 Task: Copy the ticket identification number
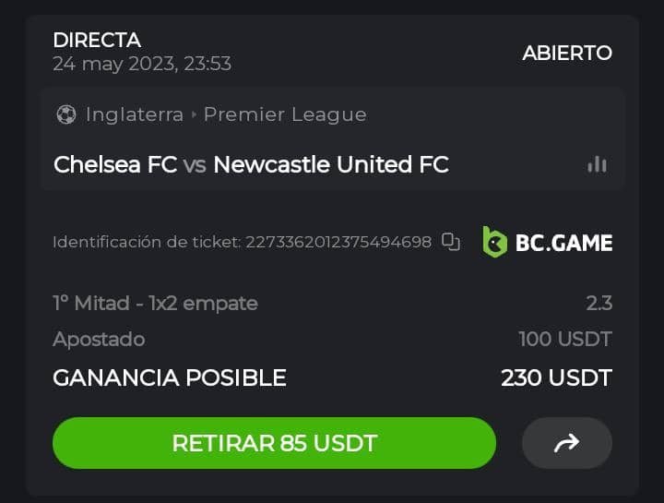(x=450, y=242)
